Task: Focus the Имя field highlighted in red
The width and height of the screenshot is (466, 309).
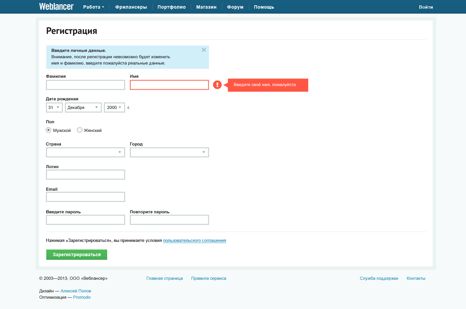Action: point(169,85)
